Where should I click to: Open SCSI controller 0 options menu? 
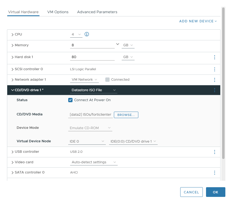point(214,69)
